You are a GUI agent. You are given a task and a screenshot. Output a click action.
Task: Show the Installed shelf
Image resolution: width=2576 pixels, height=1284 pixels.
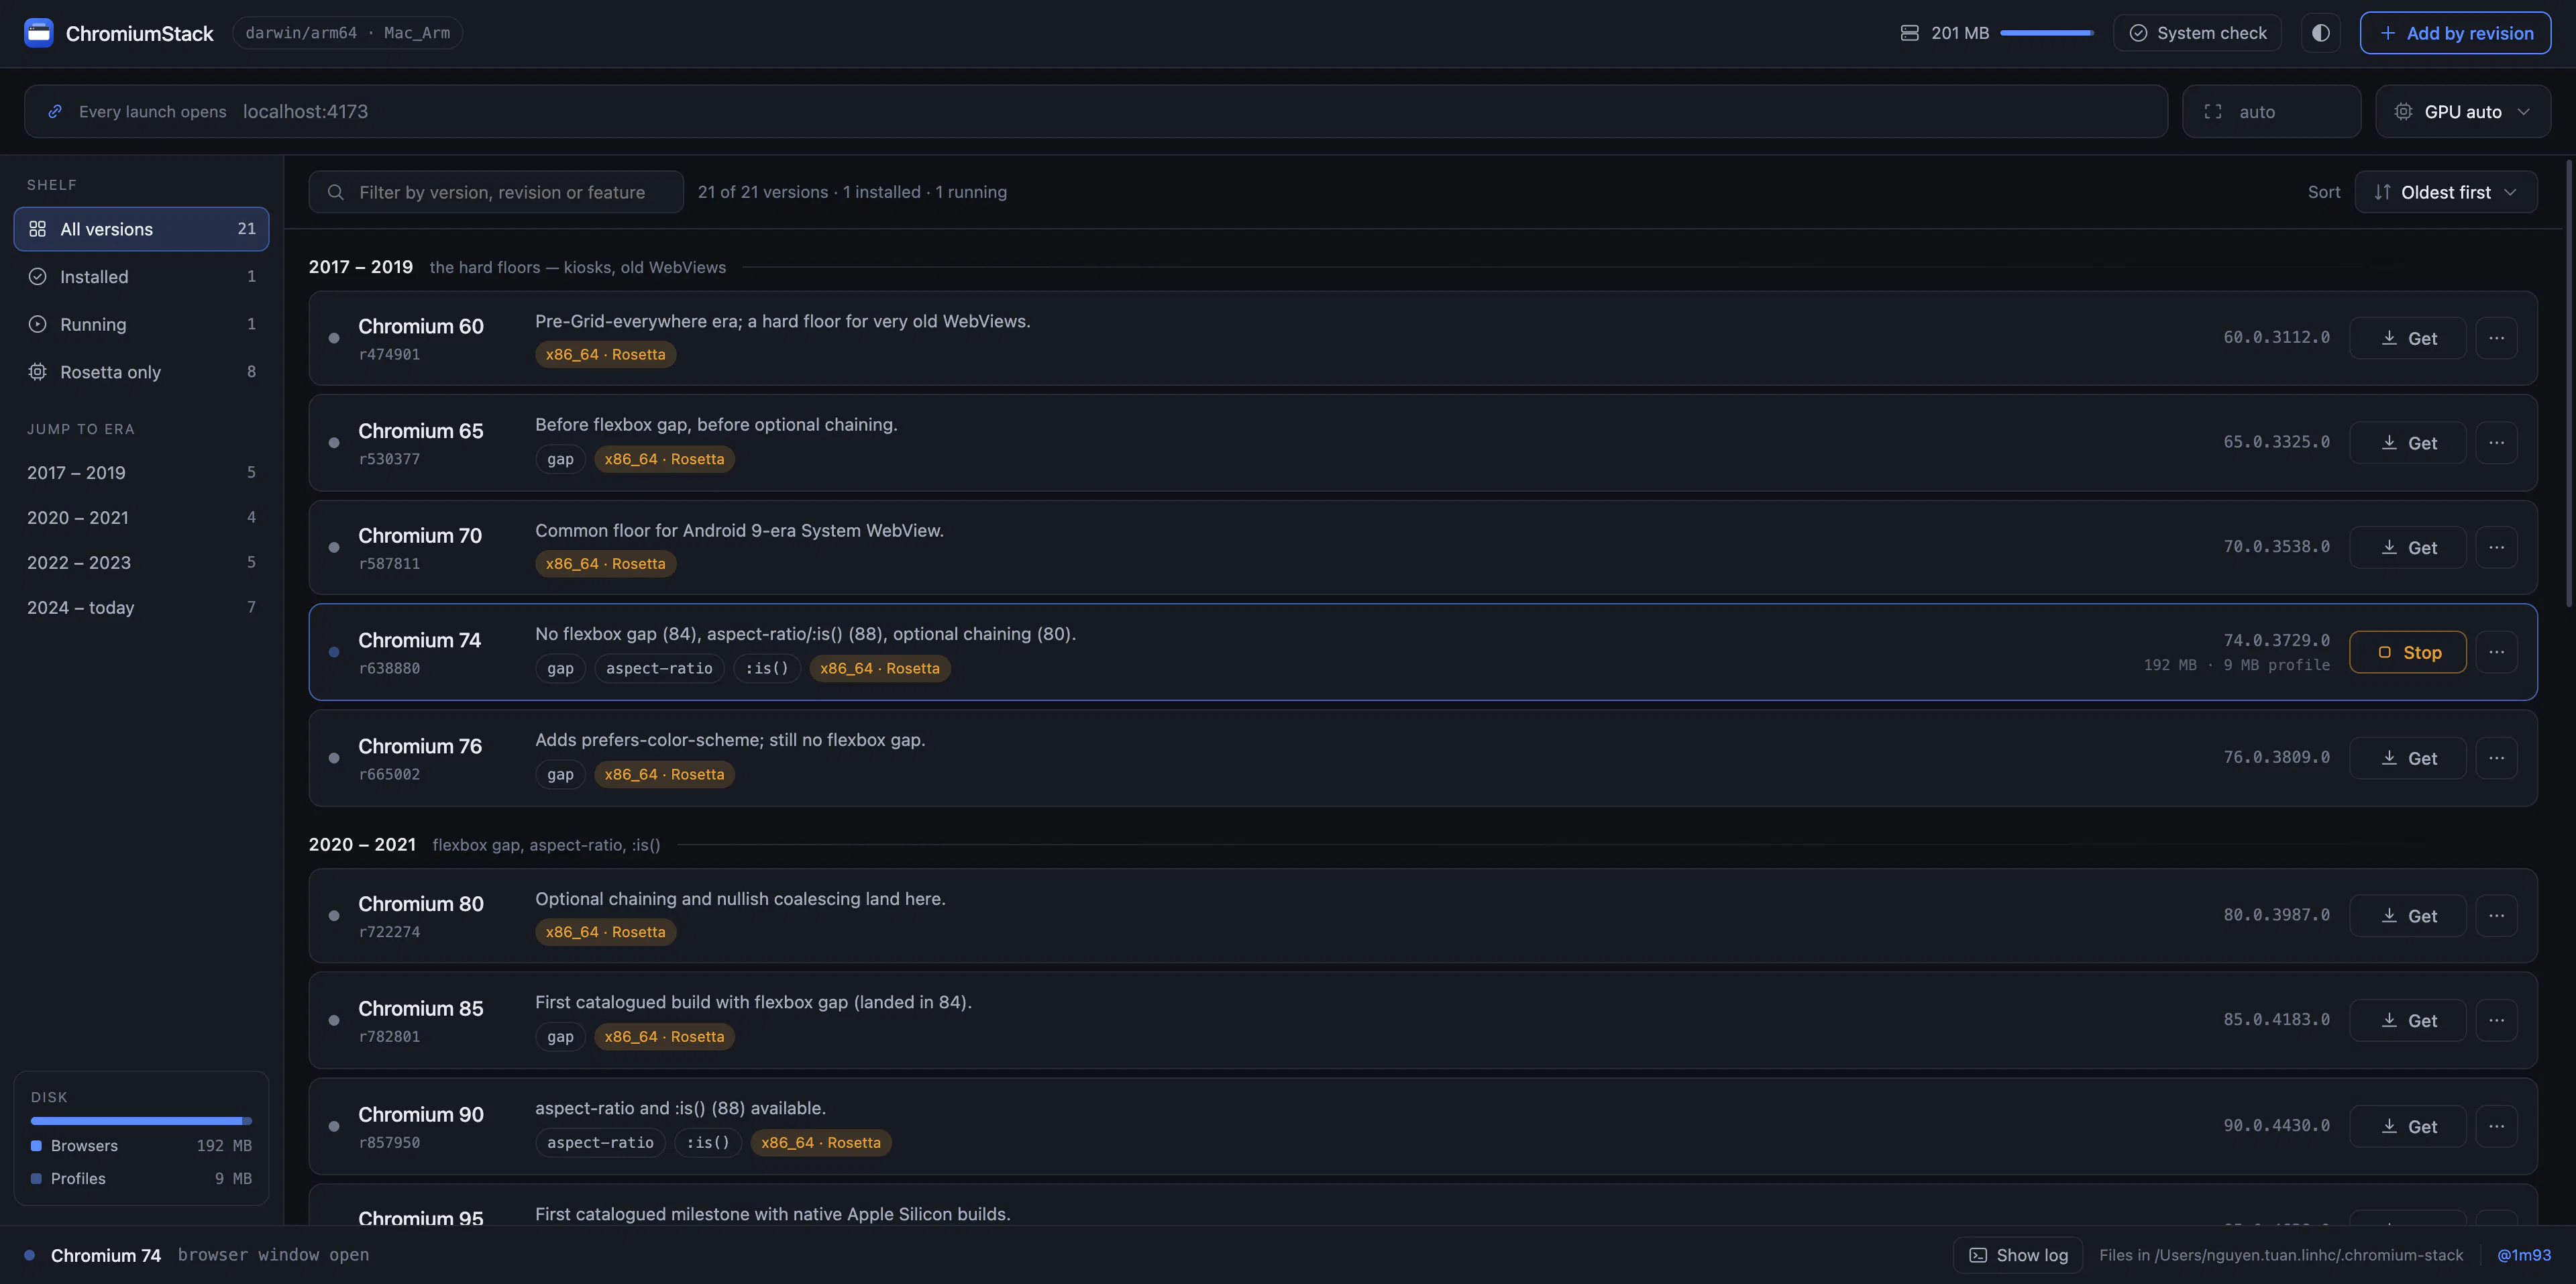pyautogui.click(x=141, y=277)
